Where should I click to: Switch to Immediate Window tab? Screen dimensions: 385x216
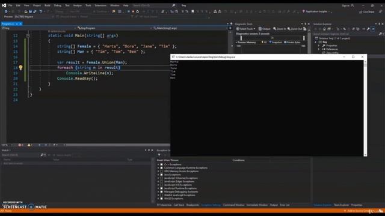coord(257,205)
